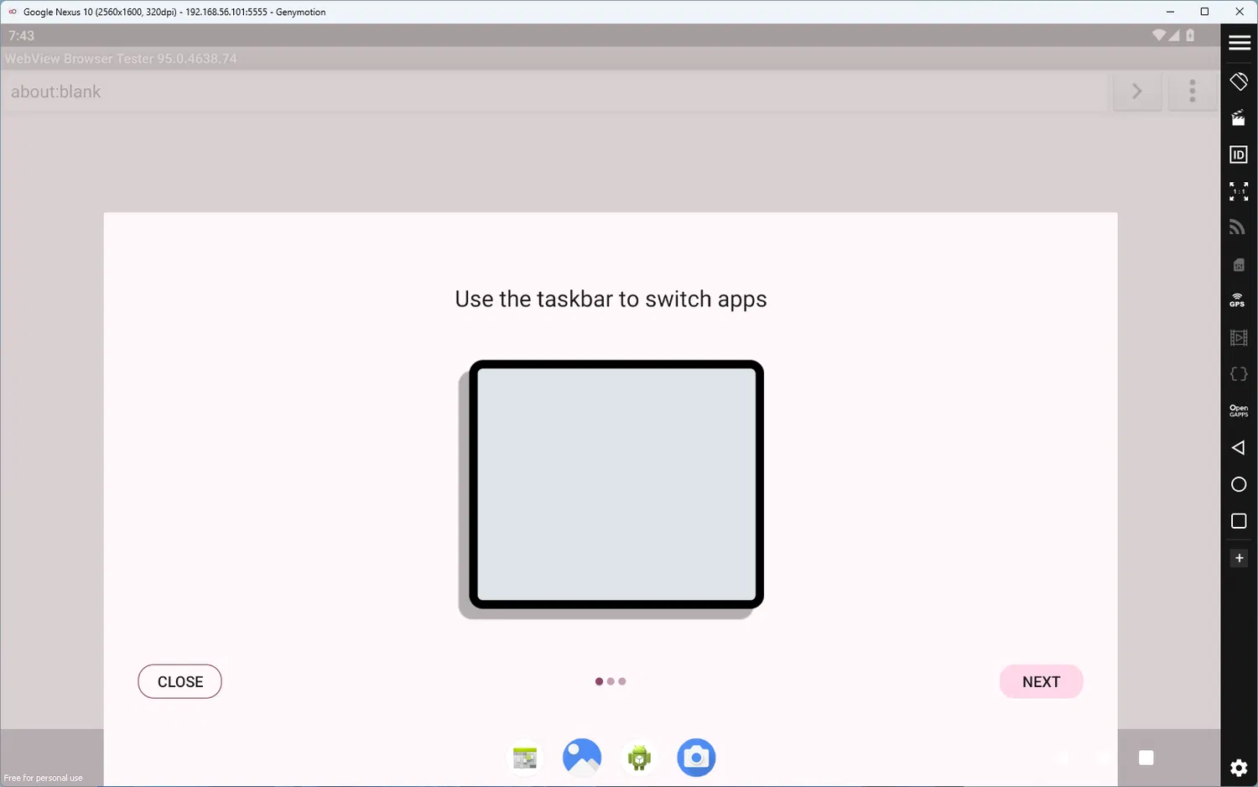The image size is (1258, 787).
Task: Click the Genymotion window title text
Action: [174, 12]
